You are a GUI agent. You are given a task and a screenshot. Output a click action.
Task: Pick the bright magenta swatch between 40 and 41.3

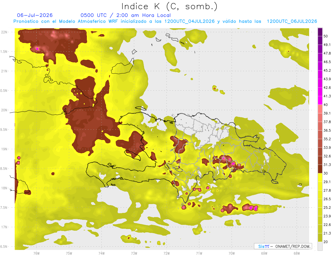(x=320, y=100)
